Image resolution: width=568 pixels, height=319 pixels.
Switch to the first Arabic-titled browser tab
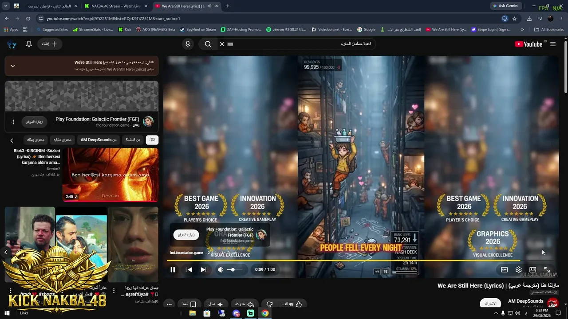[x=46, y=6]
